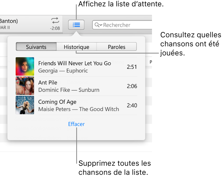Select Coming Of Age by Maisie Peters

coord(57,102)
